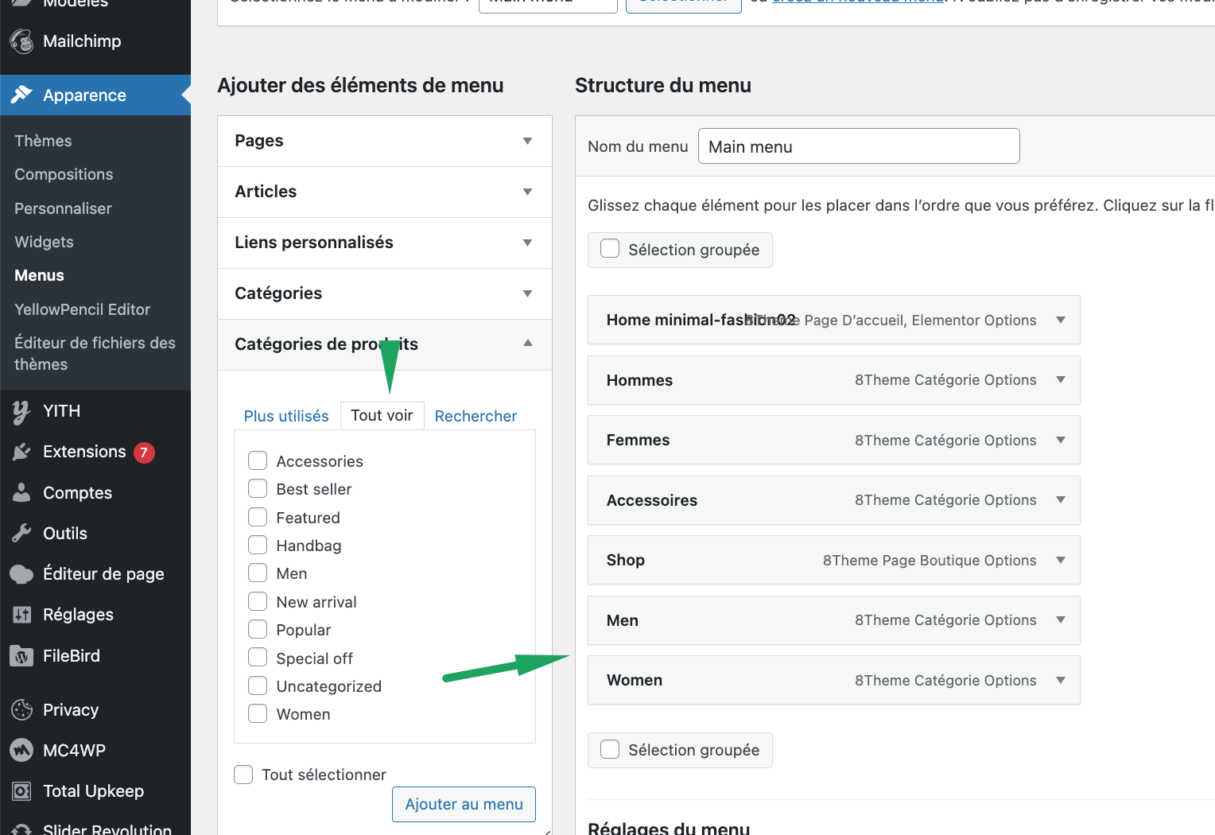Check the Uncategorized category checkbox
The image size is (1215, 835).
click(x=258, y=685)
